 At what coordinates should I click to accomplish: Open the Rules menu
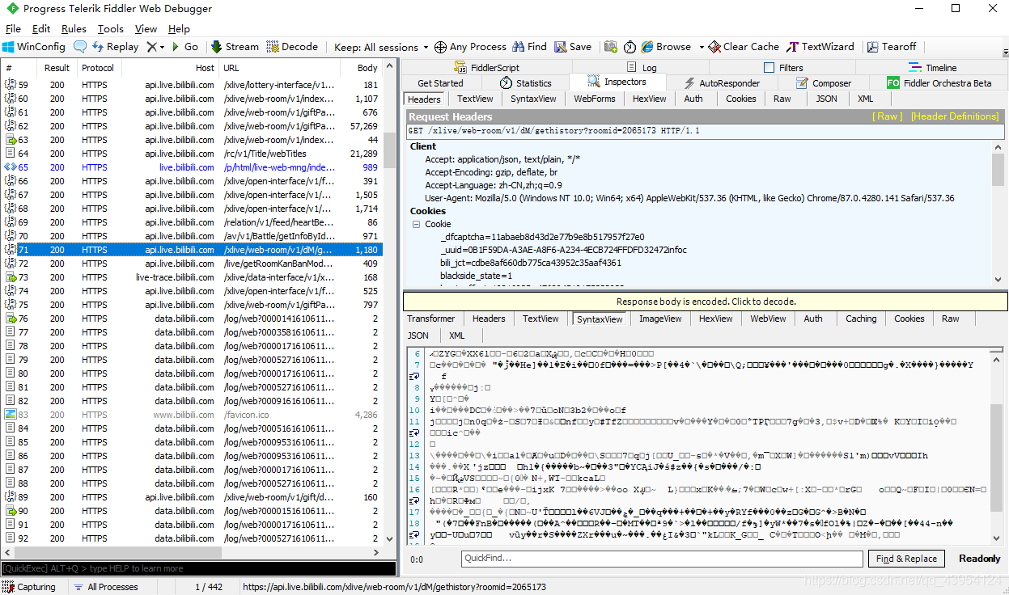(74, 29)
